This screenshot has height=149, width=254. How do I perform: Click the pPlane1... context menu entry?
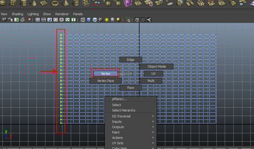pyautogui.click(x=131, y=99)
